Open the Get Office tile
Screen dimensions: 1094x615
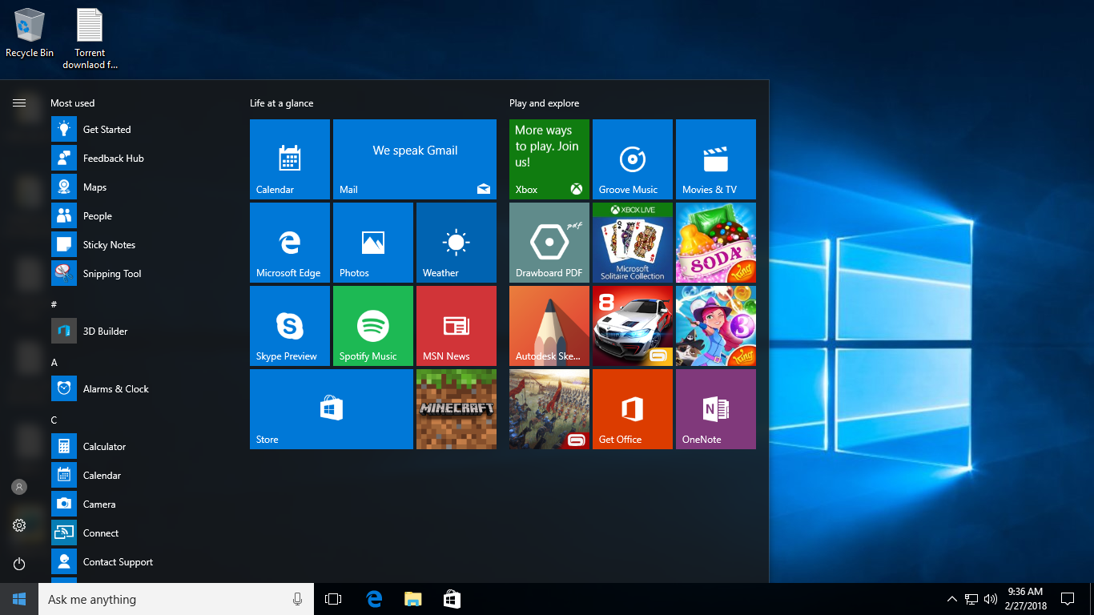click(x=633, y=409)
